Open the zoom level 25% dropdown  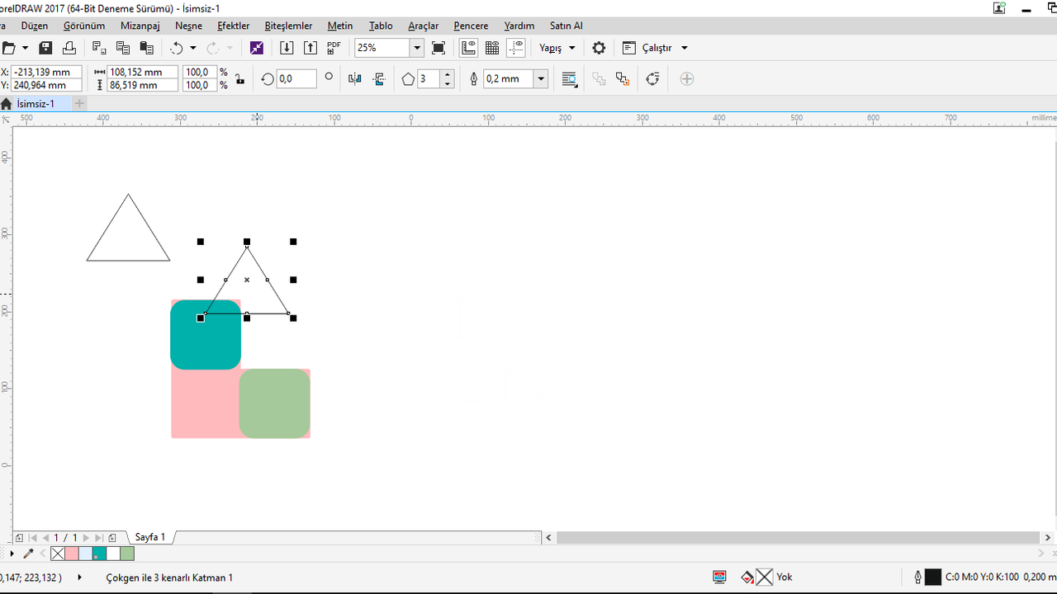(x=417, y=48)
